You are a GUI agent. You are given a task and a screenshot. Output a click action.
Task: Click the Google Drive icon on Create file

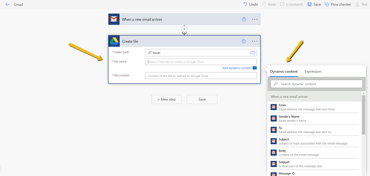coord(114,41)
